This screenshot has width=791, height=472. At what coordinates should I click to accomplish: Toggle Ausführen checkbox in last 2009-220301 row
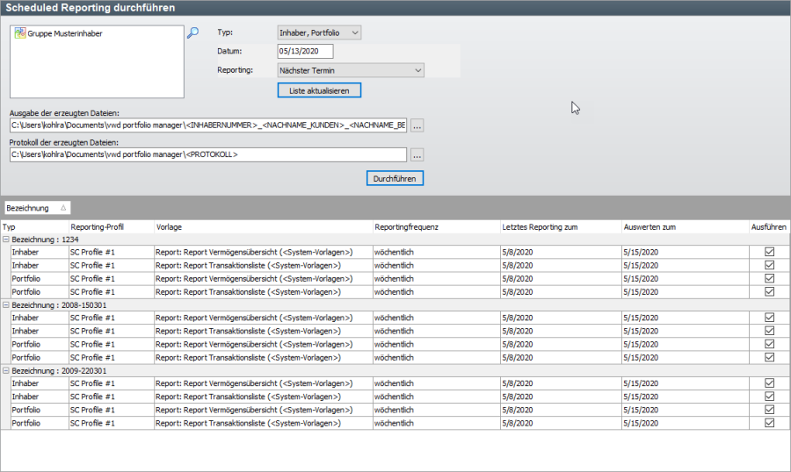click(x=770, y=423)
